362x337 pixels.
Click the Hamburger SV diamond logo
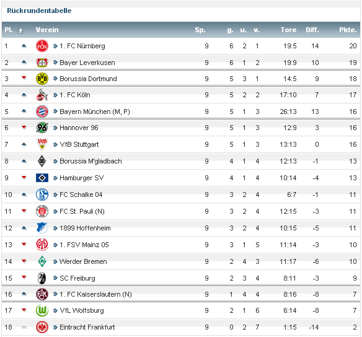(42, 178)
